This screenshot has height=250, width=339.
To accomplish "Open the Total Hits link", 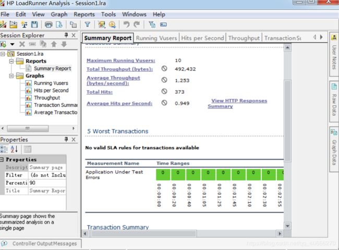I will coord(100,92).
